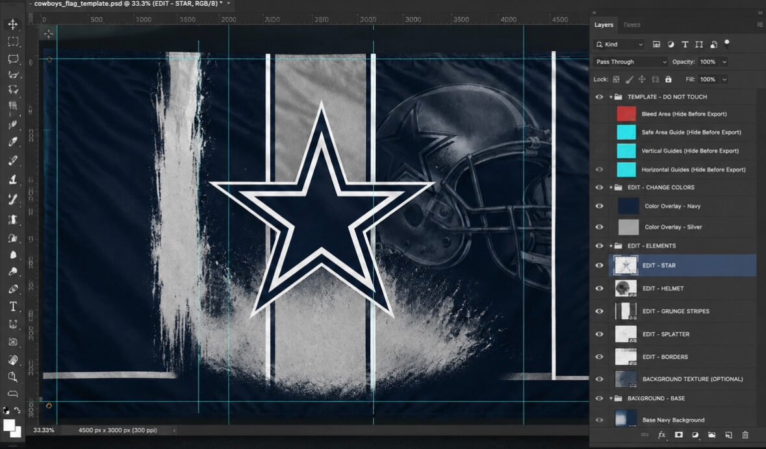Click the EDIT - HELMET layer thumbnail
This screenshot has width=766, height=449.
click(626, 289)
